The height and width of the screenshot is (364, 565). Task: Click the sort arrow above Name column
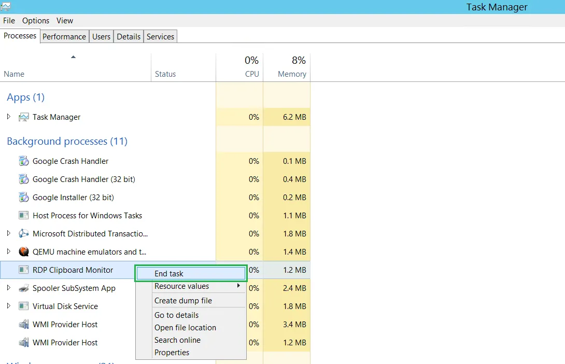[x=73, y=57]
